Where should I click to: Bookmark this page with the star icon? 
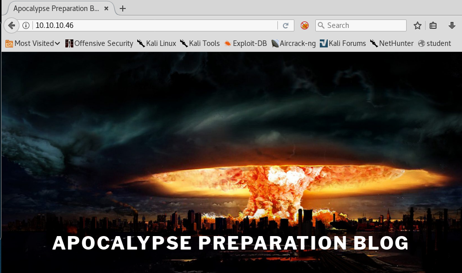tap(418, 25)
